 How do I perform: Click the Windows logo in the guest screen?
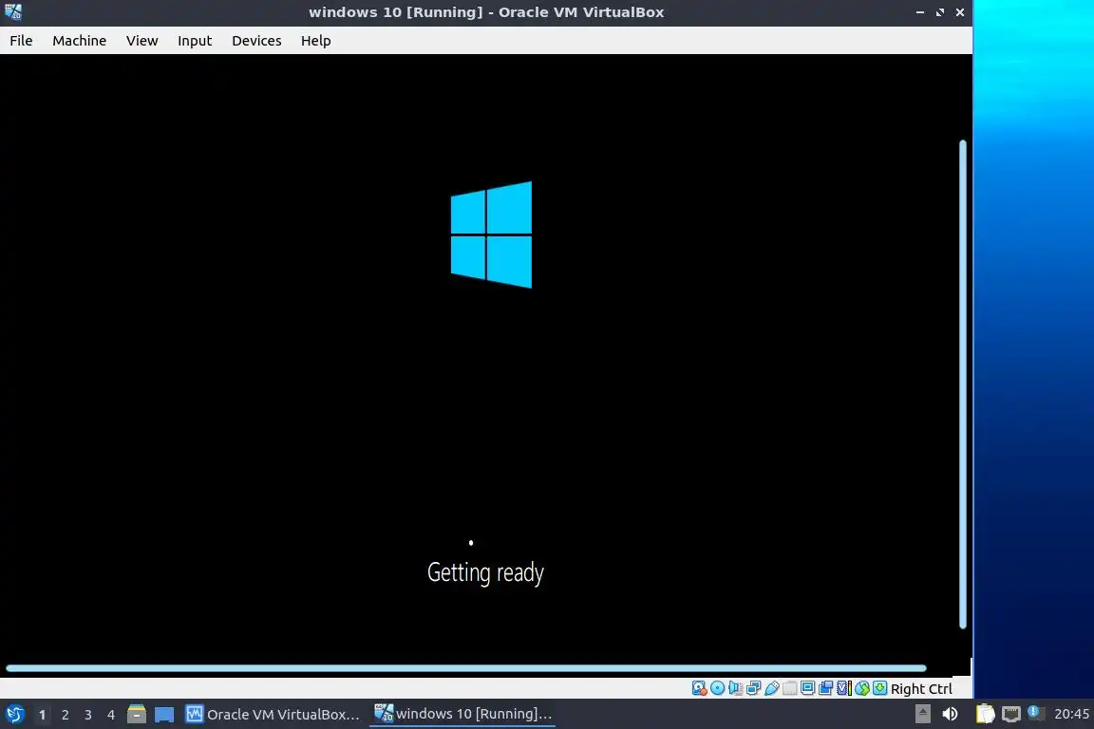tap(491, 234)
